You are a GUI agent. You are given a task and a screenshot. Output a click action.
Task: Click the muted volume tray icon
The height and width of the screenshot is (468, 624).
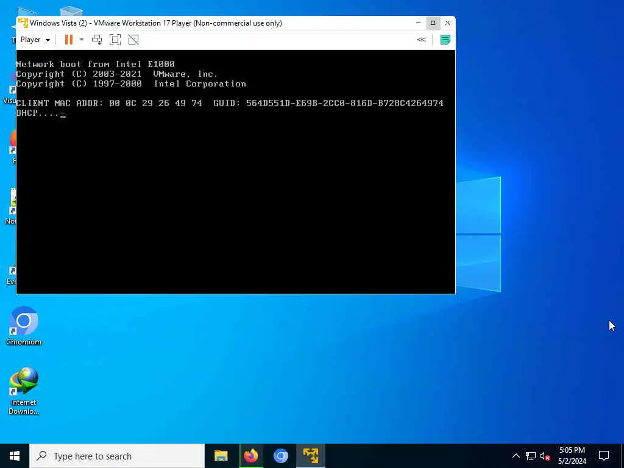point(545,456)
